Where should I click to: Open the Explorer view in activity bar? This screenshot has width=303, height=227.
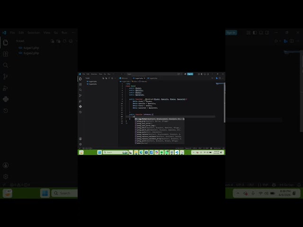80,79
